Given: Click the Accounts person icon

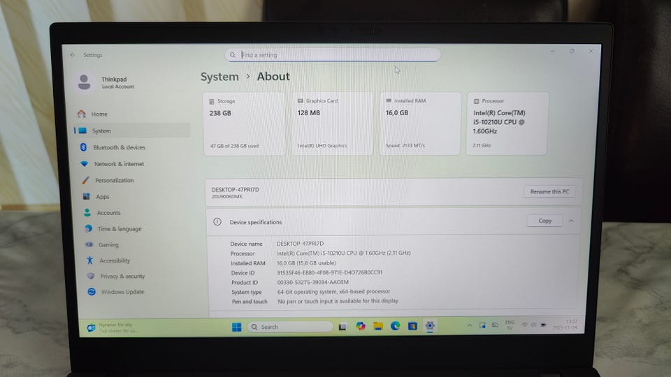Looking at the screenshot, I should pos(87,212).
